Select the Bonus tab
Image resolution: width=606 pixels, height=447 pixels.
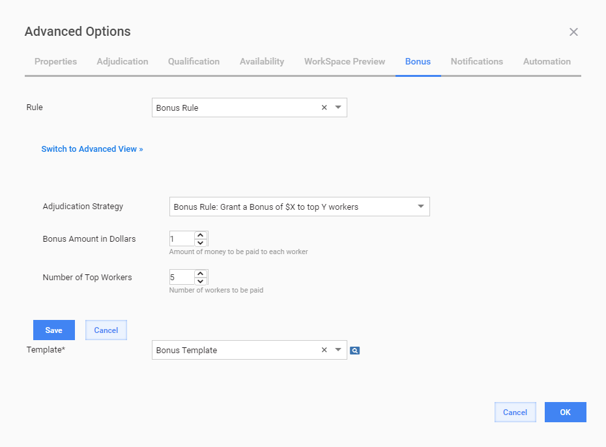pos(418,61)
